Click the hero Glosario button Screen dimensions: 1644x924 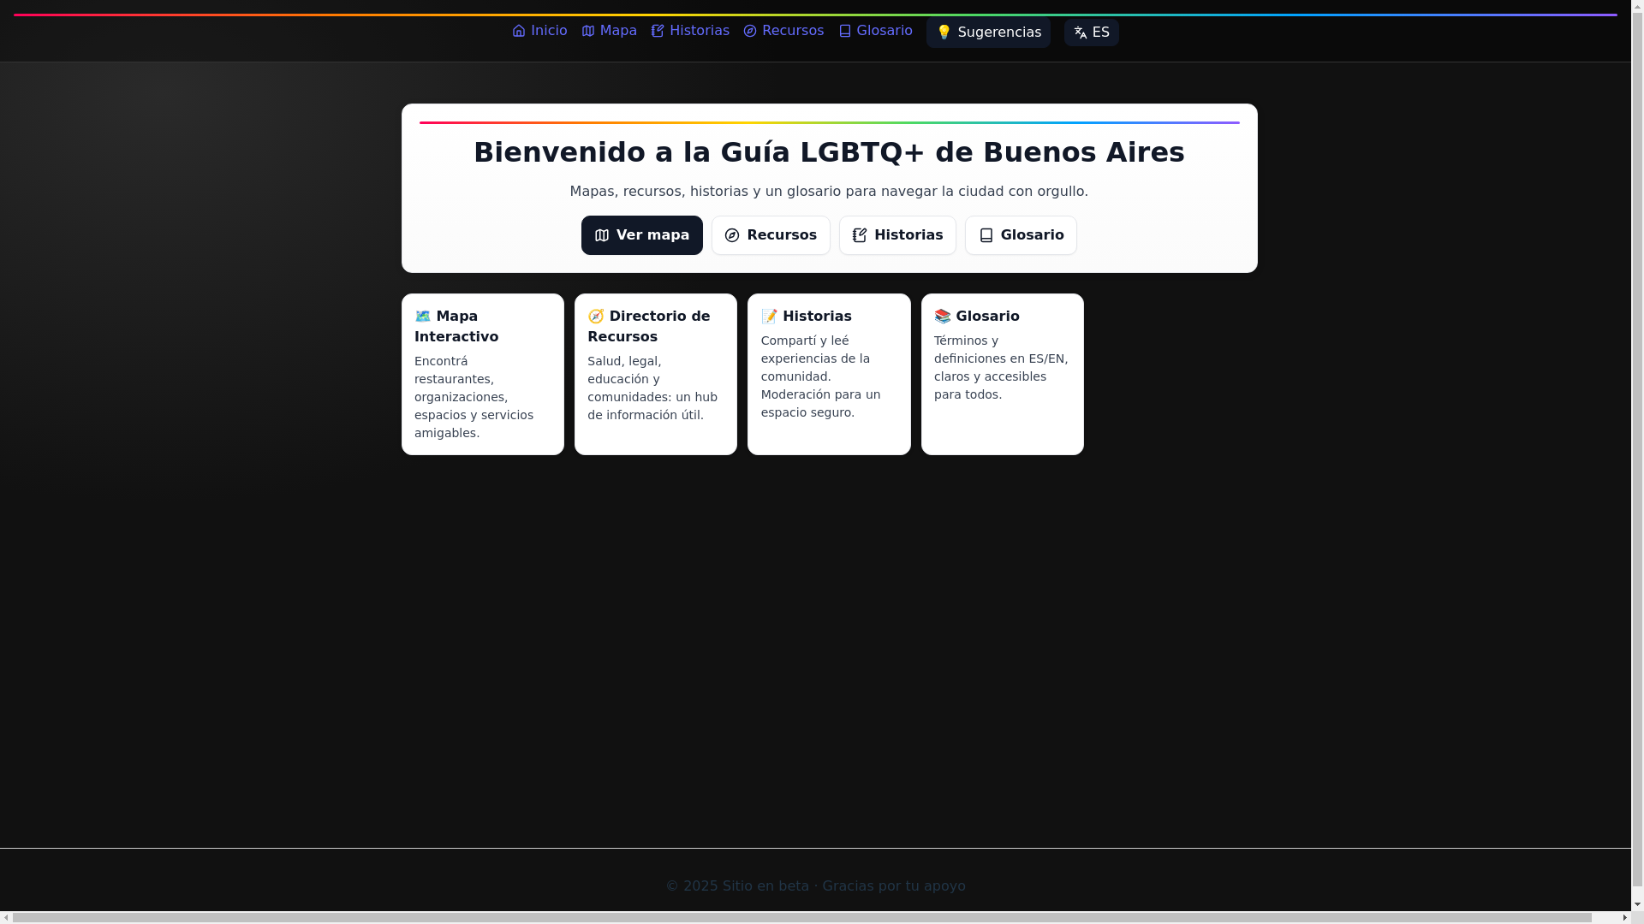(x=1021, y=235)
